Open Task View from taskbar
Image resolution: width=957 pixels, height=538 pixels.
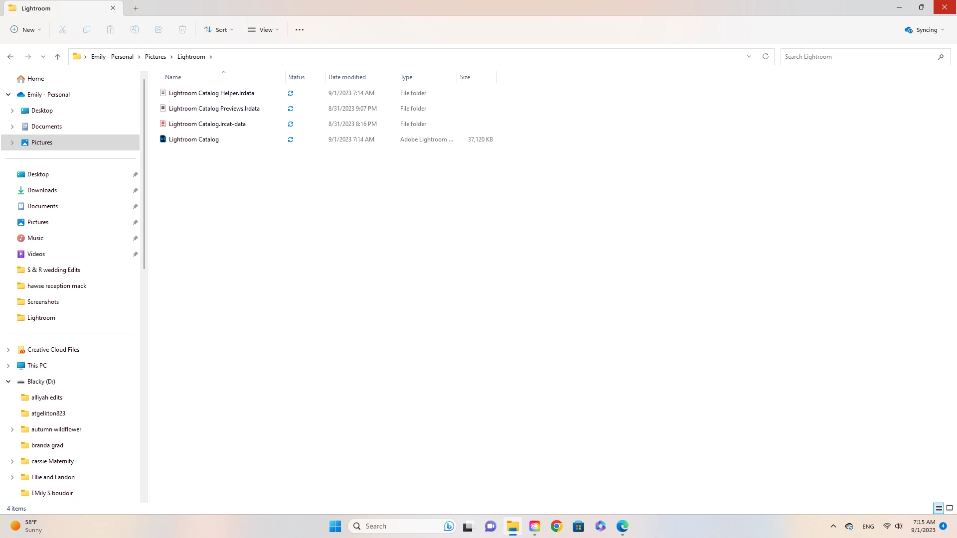tap(468, 526)
